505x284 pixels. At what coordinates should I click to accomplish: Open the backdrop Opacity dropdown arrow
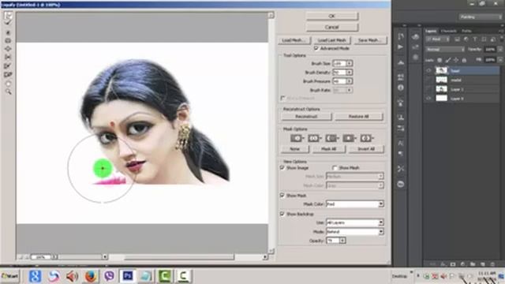click(342, 241)
